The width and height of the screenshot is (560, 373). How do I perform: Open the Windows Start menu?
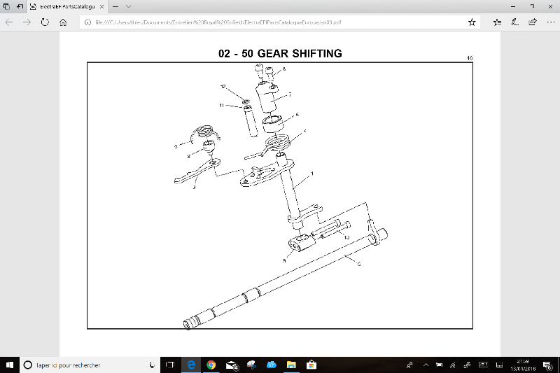click(10, 365)
